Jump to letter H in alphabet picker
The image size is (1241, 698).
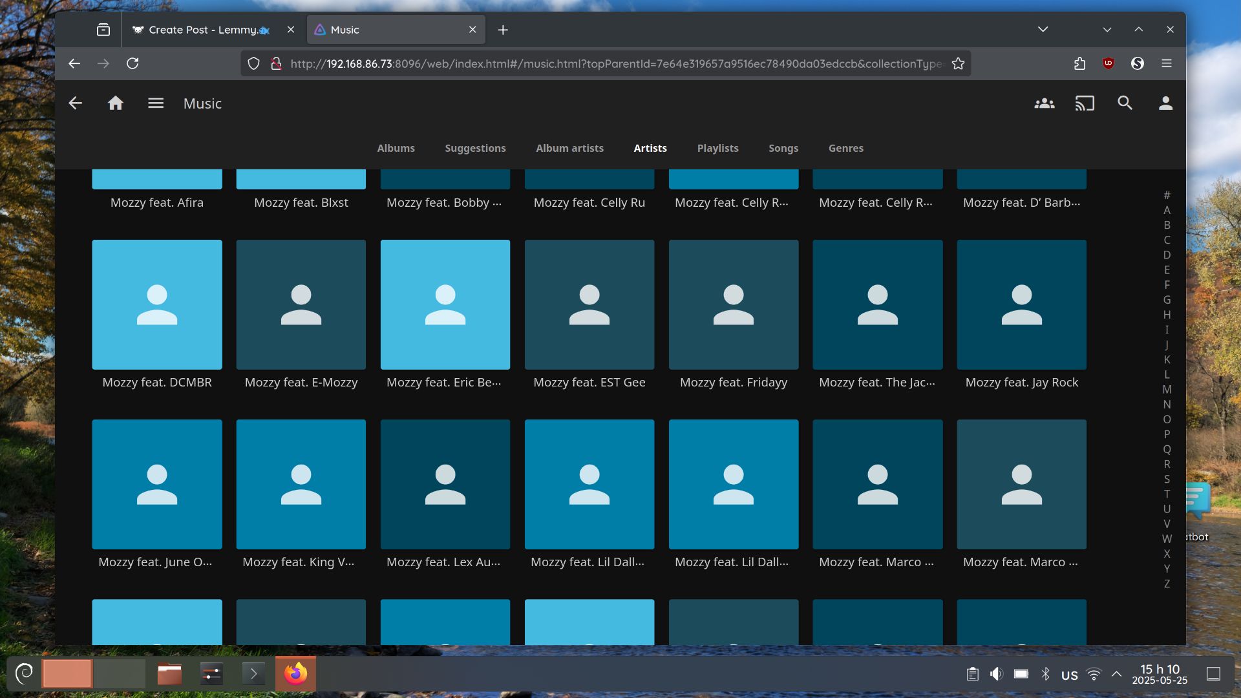click(1167, 315)
